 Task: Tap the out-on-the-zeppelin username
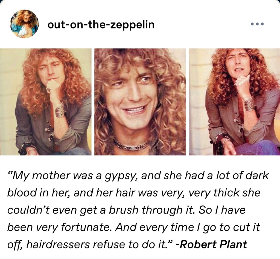[101, 25]
